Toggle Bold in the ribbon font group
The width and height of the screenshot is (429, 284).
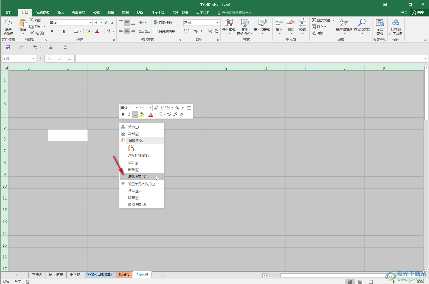(x=52, y=31)
